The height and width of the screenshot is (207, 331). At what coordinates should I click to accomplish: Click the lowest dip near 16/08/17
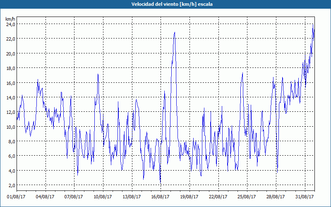pyautogui.click(x=161, y=183)
